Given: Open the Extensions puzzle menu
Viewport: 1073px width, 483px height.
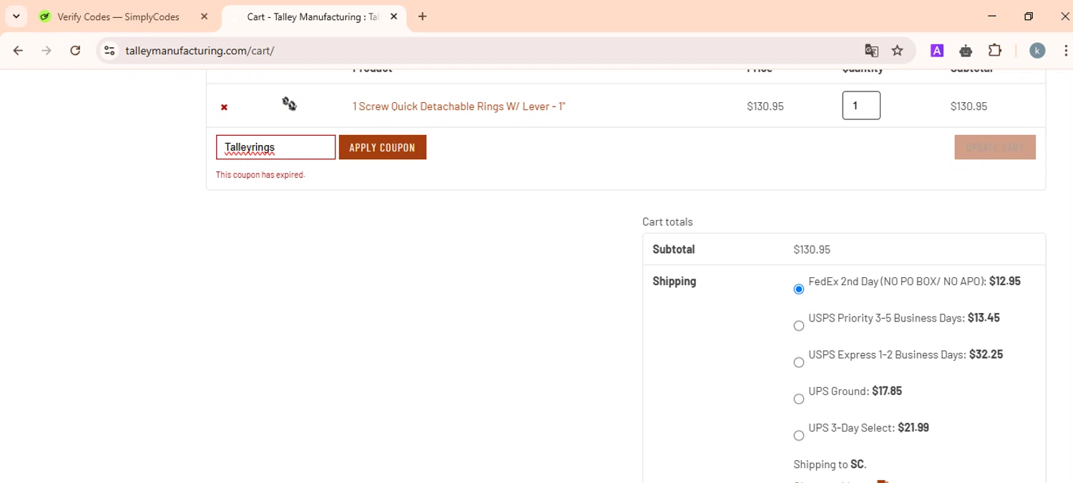Looking at the screenshot, I should [x=994, y=50].
